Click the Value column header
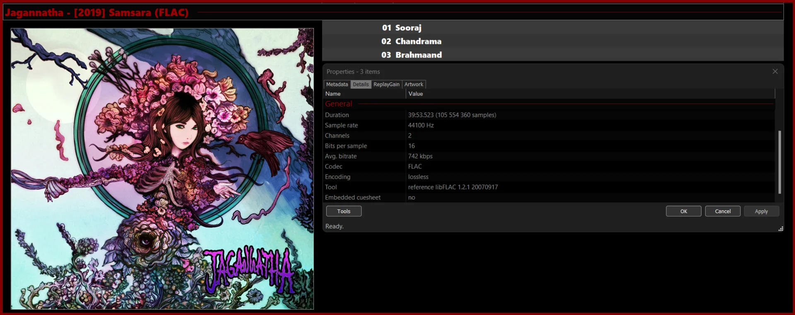 tap(590, 94)
